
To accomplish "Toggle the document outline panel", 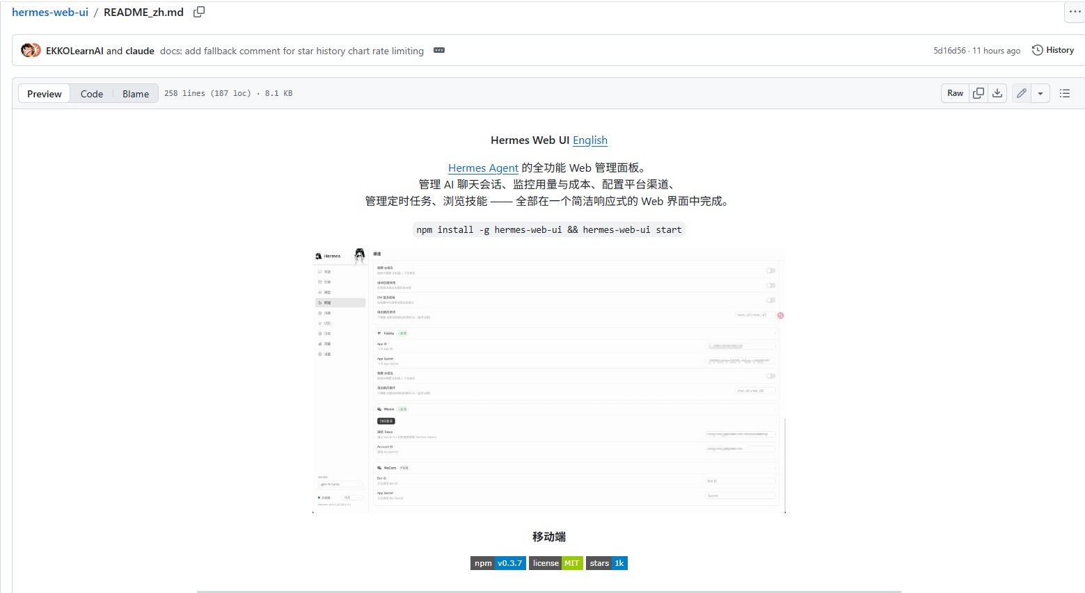I will point(1064,93).
